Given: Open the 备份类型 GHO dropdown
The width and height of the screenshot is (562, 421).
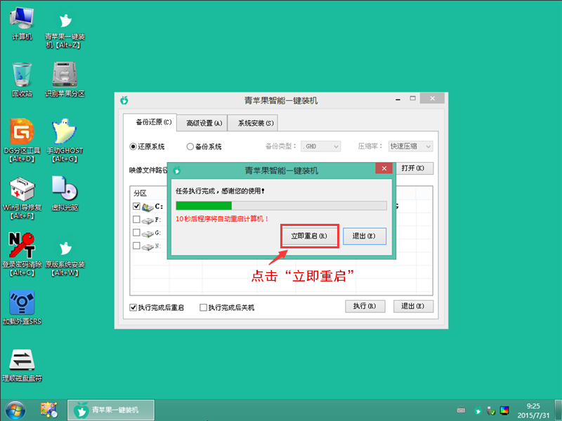Looking at the screenshot, I should pyautogui.click(x=320, y=146).
